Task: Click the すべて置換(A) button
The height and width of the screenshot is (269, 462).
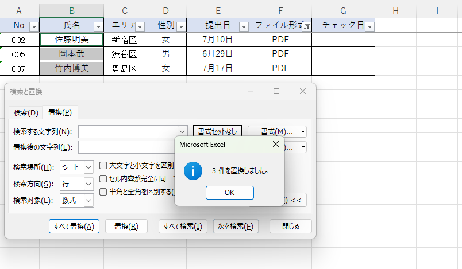Action: 74,227
